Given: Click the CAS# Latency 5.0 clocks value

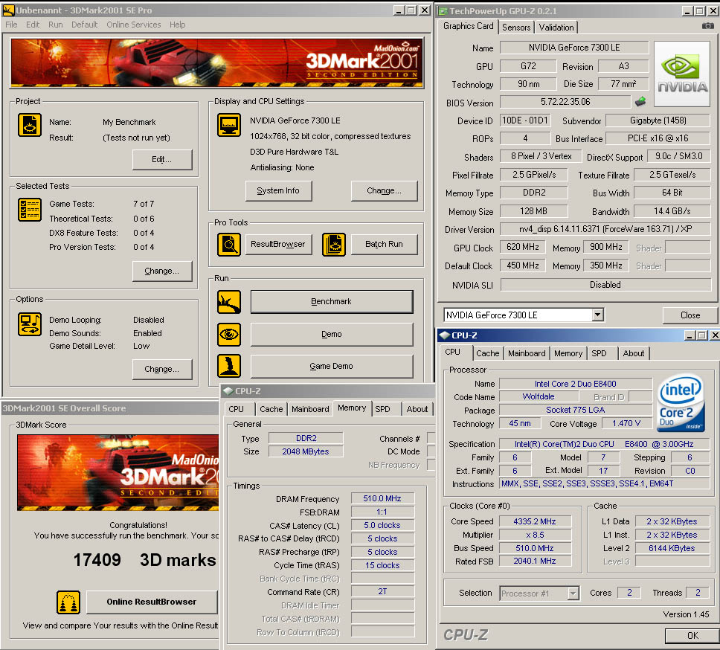Looking at the screenshot, I should click(382, 525).
